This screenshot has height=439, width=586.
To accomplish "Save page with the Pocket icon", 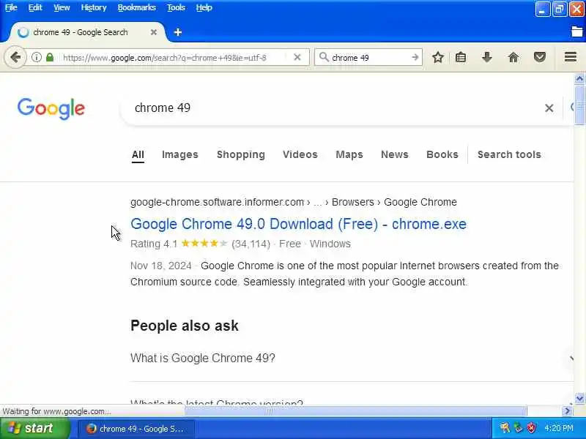I will [x=540, y=57].
